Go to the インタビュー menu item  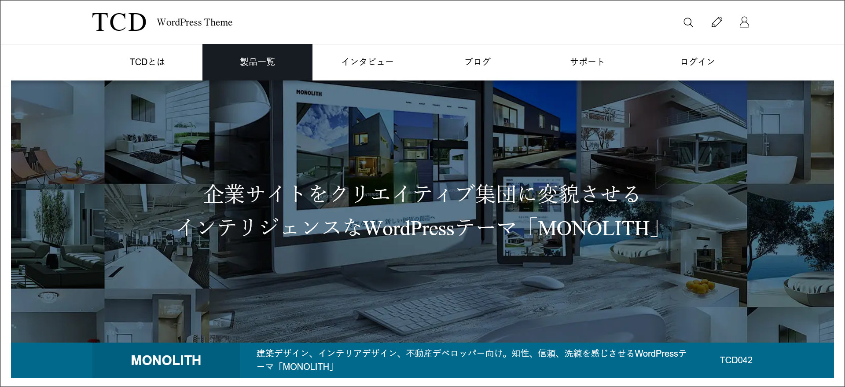coord(367,62)
